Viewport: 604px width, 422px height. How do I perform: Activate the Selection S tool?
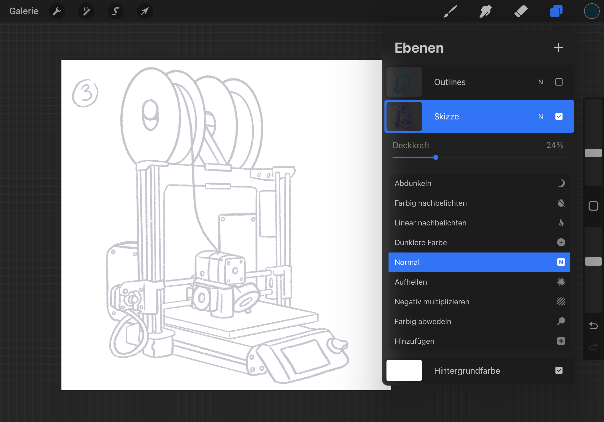pos(116,11)
